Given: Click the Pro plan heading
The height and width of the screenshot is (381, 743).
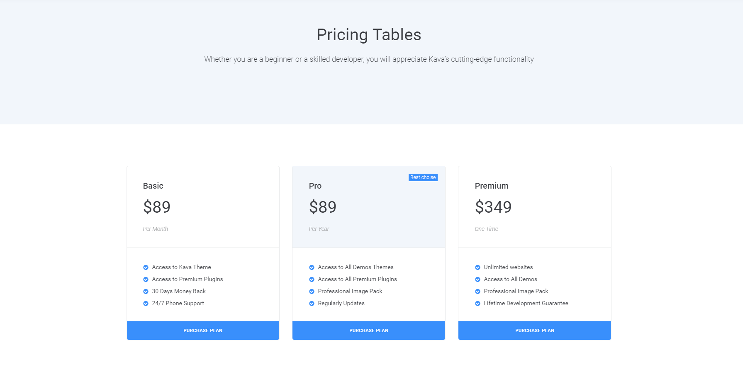Looking at the screenshot, I should 315,186.
